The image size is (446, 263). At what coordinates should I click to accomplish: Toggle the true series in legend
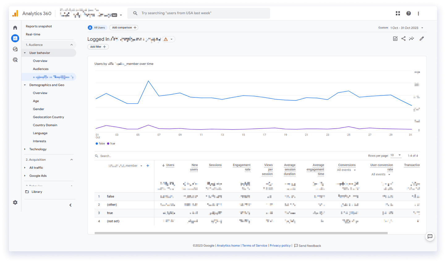pyautogui.click(x=111, y=144)
